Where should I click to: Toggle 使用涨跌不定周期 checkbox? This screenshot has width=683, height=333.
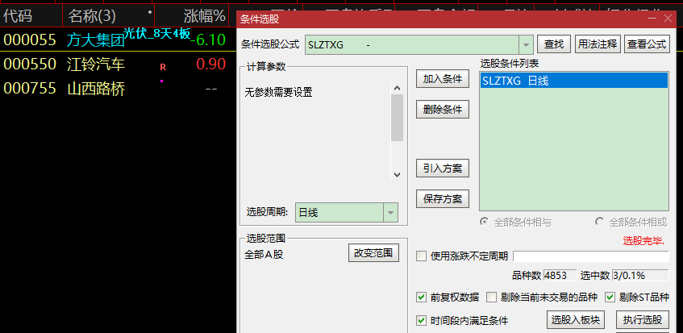421,256
